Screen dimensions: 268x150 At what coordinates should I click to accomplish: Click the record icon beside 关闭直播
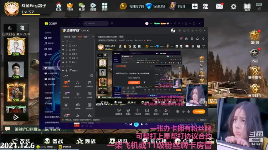(x=178, y=112)
